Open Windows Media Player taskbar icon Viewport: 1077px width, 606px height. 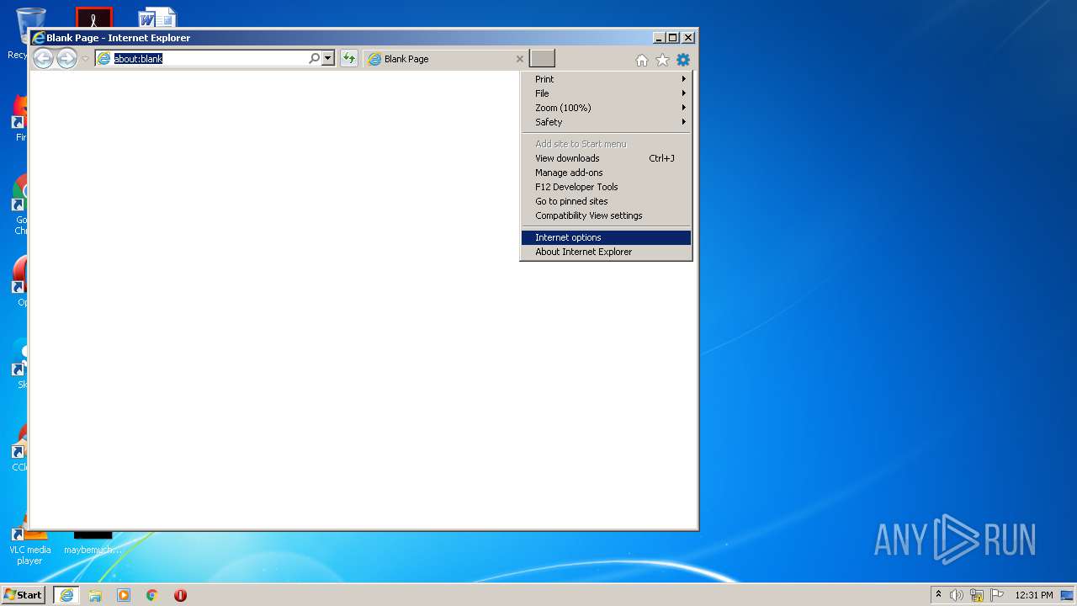(x=124, y=595)
